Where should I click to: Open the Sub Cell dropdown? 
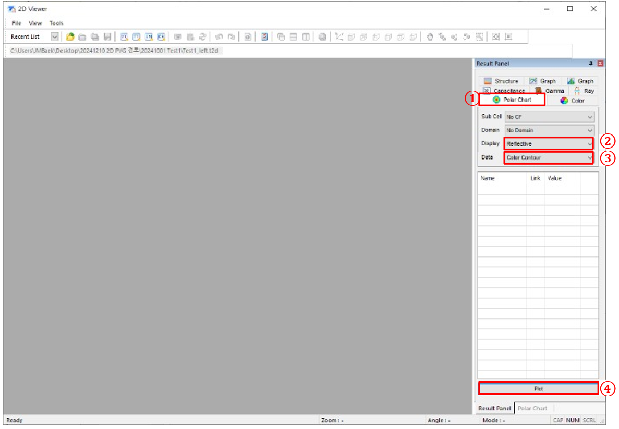point(550,117)
